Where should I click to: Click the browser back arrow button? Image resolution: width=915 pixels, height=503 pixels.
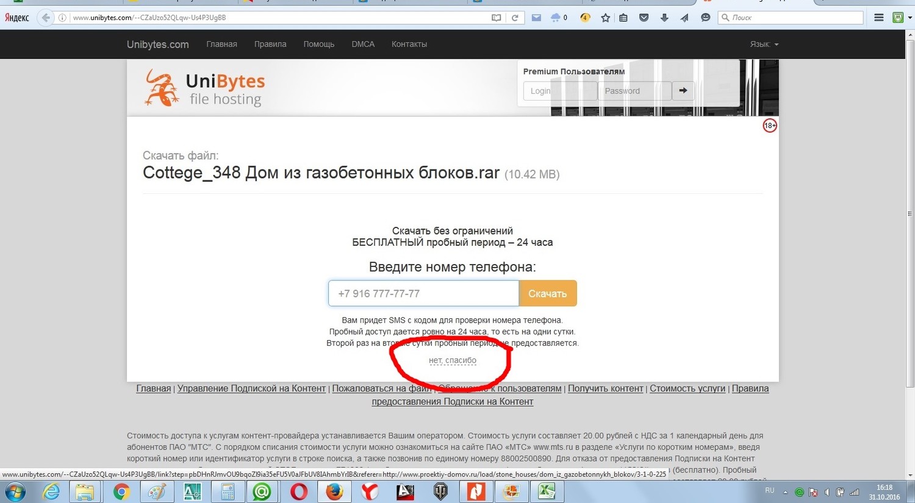click(45, 18)
